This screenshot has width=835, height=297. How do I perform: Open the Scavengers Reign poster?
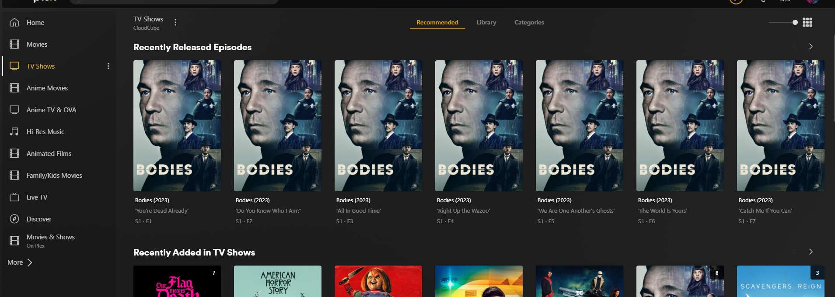tap(781, 281)
